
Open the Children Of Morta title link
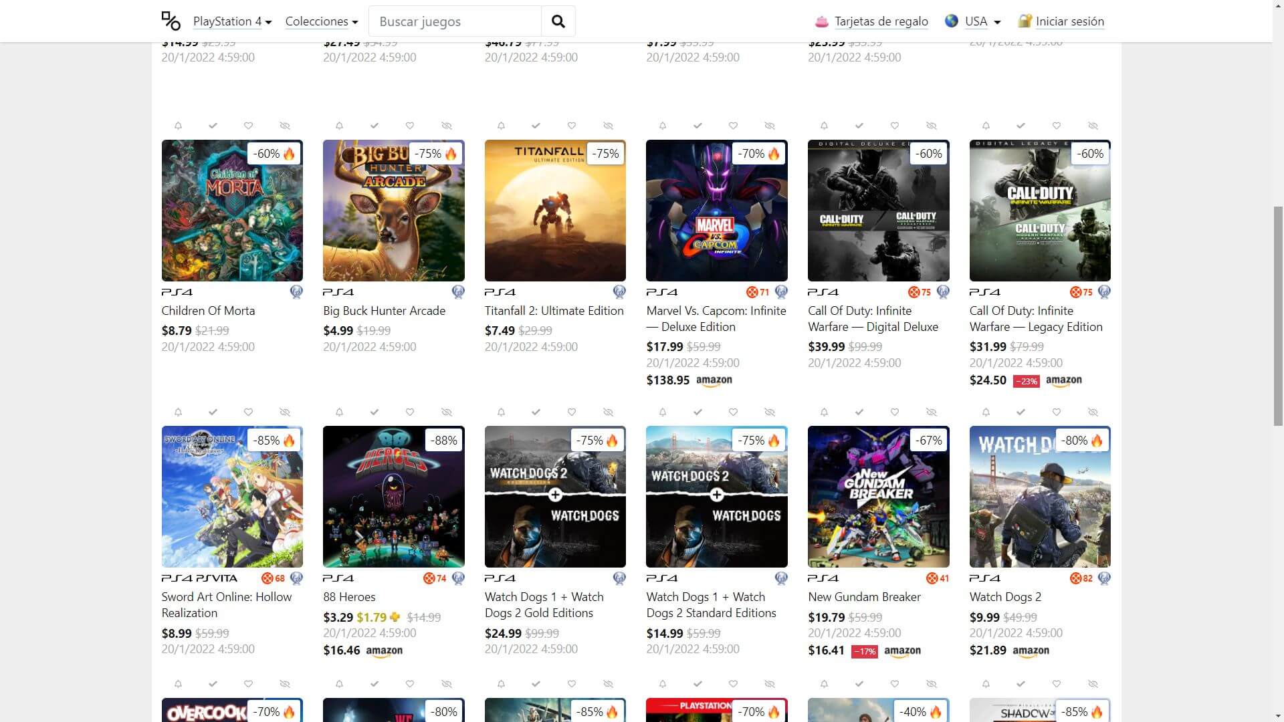click(x=208, y=311)
